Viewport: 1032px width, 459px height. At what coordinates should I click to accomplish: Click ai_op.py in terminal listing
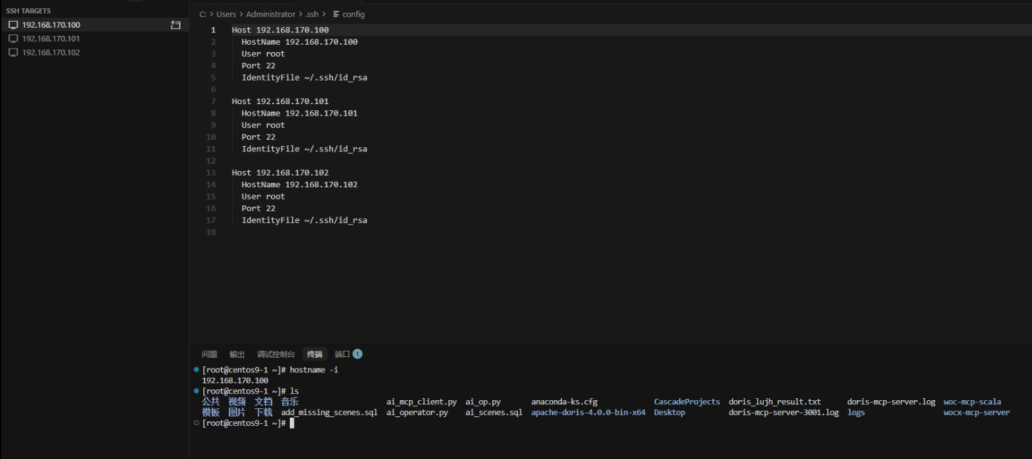(483, 402)
